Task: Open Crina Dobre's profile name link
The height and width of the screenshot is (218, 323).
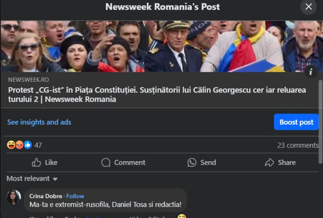Action: 46,196
